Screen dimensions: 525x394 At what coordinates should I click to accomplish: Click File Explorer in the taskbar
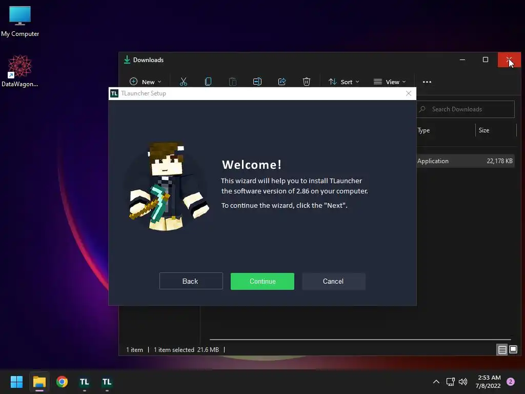click(39, 382)
